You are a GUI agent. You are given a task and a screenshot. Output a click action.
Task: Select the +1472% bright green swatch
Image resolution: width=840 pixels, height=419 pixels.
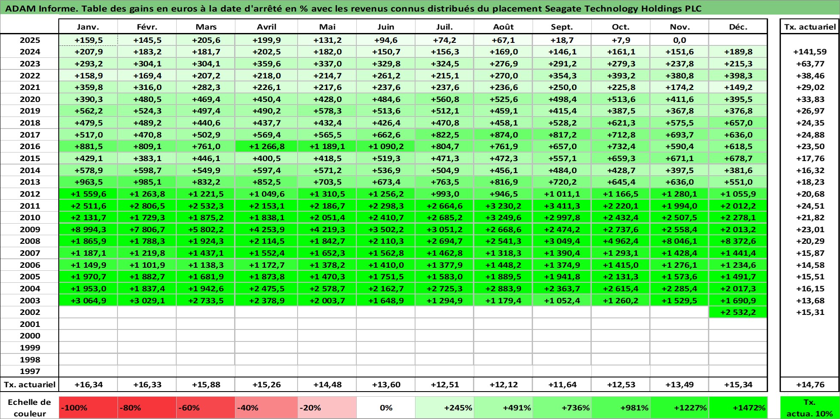tap(738, 408)
